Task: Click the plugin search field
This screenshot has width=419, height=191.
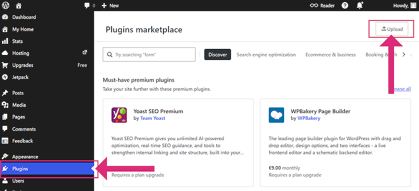Action: [149, 54]
